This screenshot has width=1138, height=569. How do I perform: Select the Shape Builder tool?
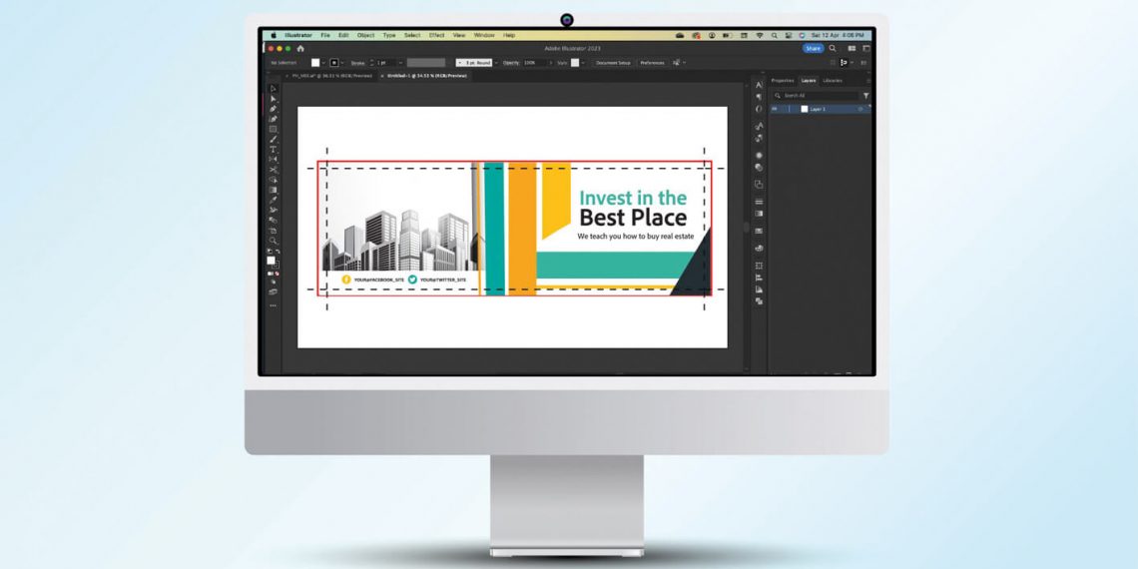273,180
